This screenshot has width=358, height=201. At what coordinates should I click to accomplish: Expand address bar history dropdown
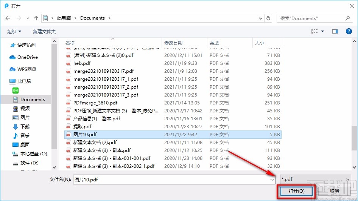pyautogui.click(x=261, y=18)
